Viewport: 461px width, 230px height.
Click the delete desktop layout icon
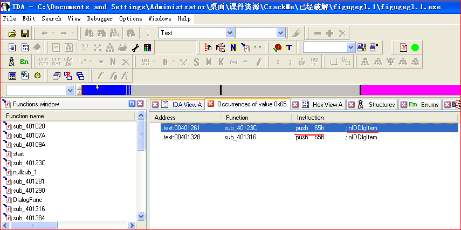(374, 48)
